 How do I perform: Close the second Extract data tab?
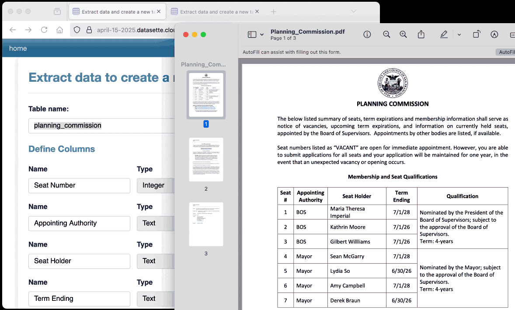click(257, 11)
